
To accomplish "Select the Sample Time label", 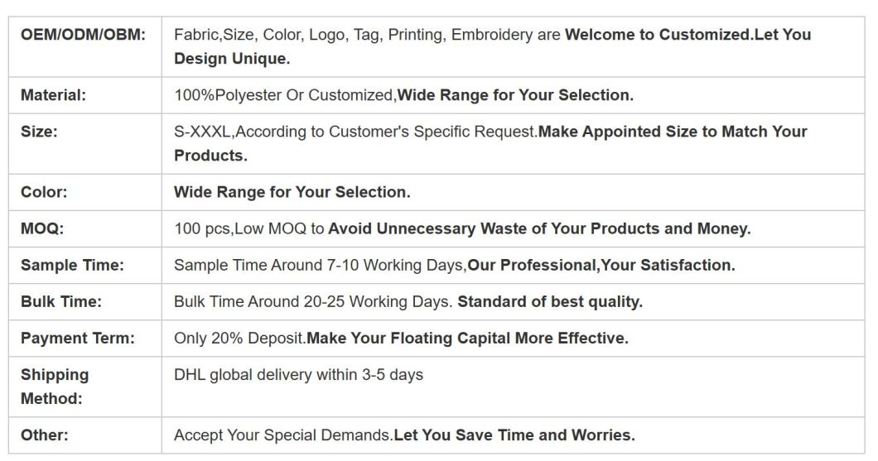I will pyautogui.click(x=72, y=265).
